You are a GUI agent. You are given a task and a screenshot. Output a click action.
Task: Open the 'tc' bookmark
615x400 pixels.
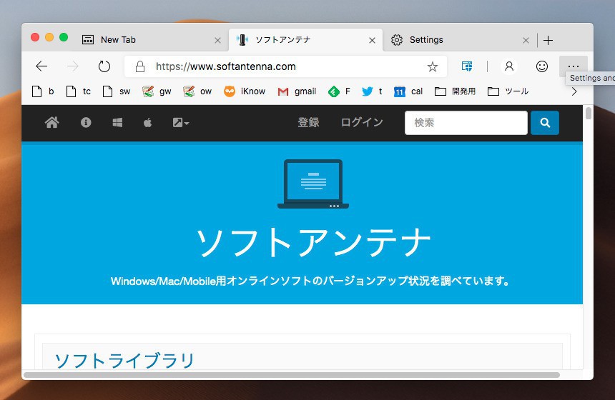coord(79,91)
